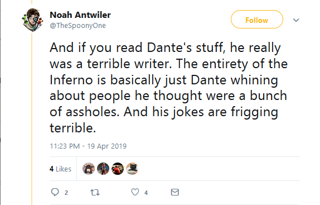Retweet this tweet using the arrows icon
320x205 pixels.
click(x=95, y=192)
